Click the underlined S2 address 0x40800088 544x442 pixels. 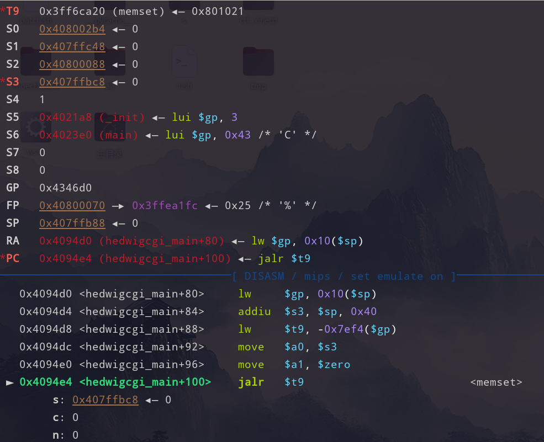(x=72, y=64)
